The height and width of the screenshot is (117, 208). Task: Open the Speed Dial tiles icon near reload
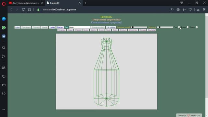click(x=30, y=9)
